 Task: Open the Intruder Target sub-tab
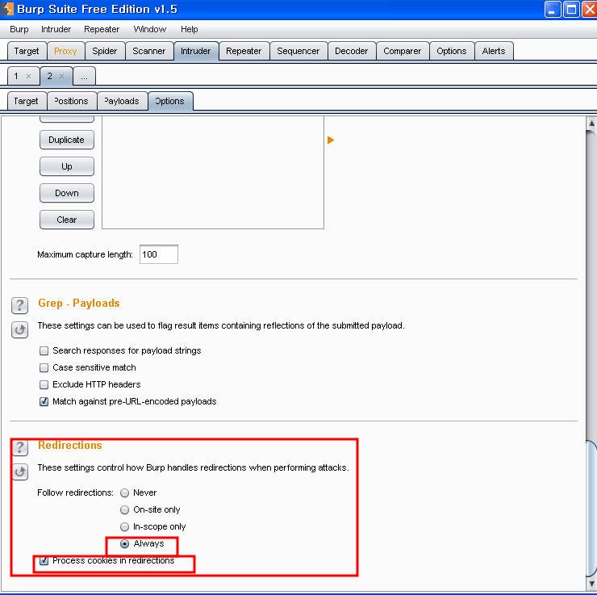tap(27, 101)
